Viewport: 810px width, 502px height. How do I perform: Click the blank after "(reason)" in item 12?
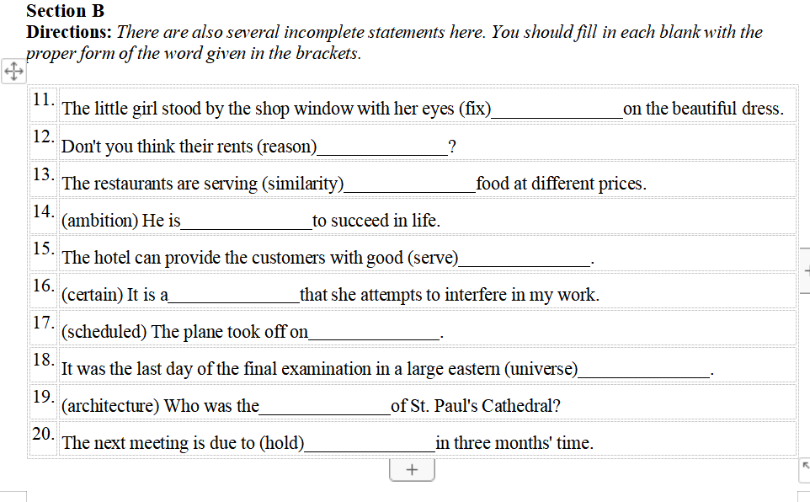click(382, 147)
